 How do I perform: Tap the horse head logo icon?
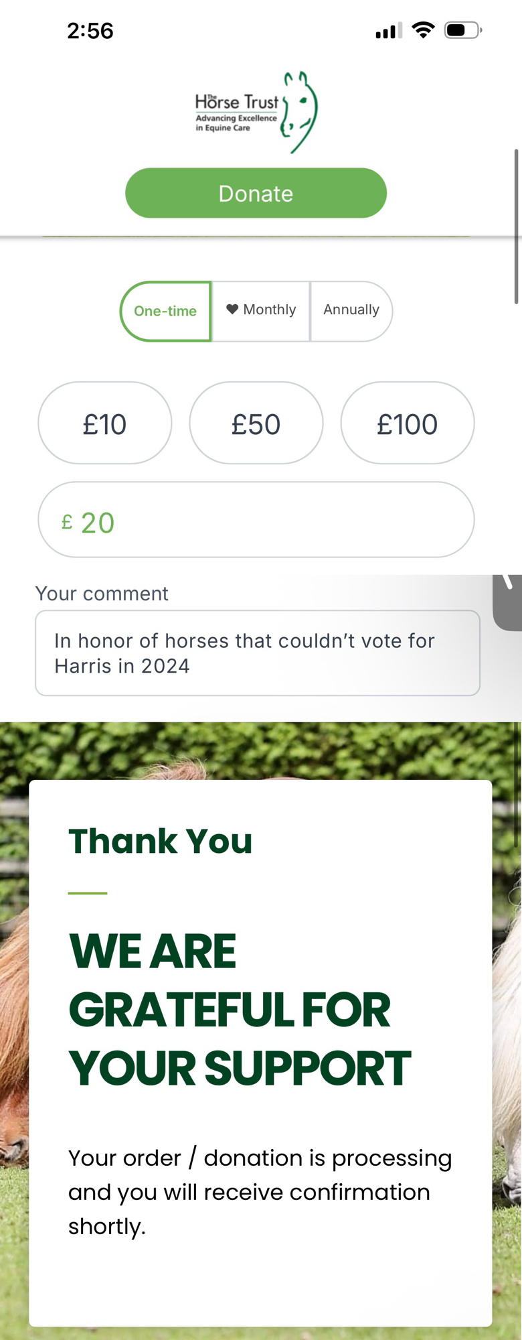(x=300, y=111)
